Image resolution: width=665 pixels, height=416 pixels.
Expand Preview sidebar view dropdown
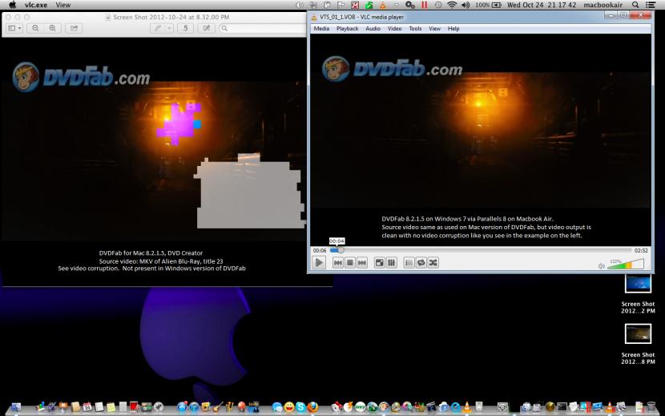pyautogui.click(x=15, y=28)
